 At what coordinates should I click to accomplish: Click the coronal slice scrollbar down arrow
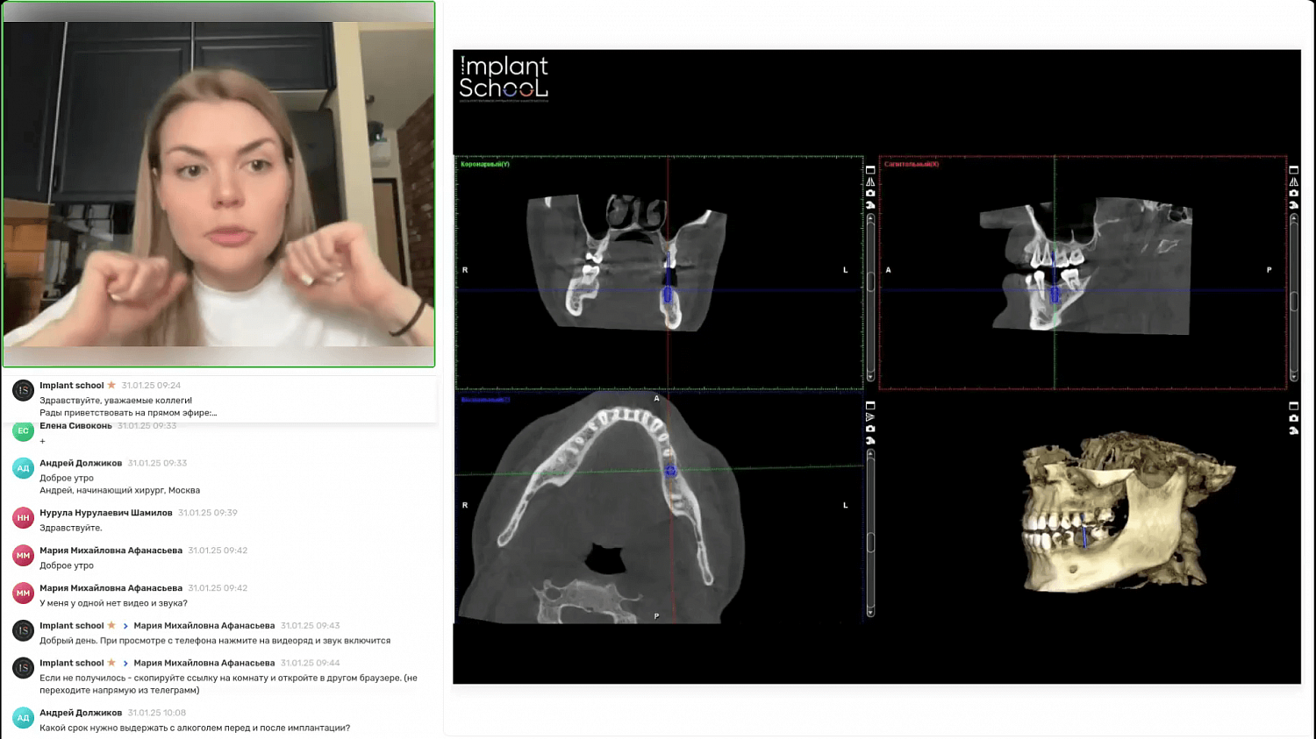point(870,377)
